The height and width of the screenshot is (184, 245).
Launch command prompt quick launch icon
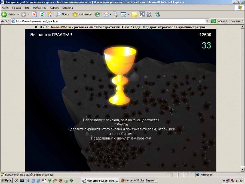22,180
